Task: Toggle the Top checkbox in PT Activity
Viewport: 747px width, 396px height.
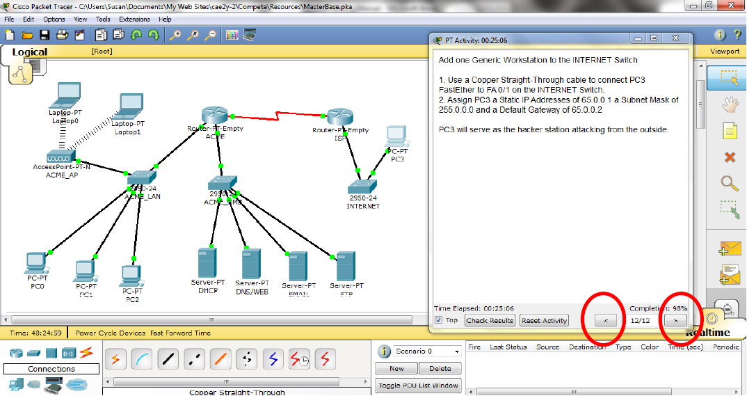Action: (438, 320)
